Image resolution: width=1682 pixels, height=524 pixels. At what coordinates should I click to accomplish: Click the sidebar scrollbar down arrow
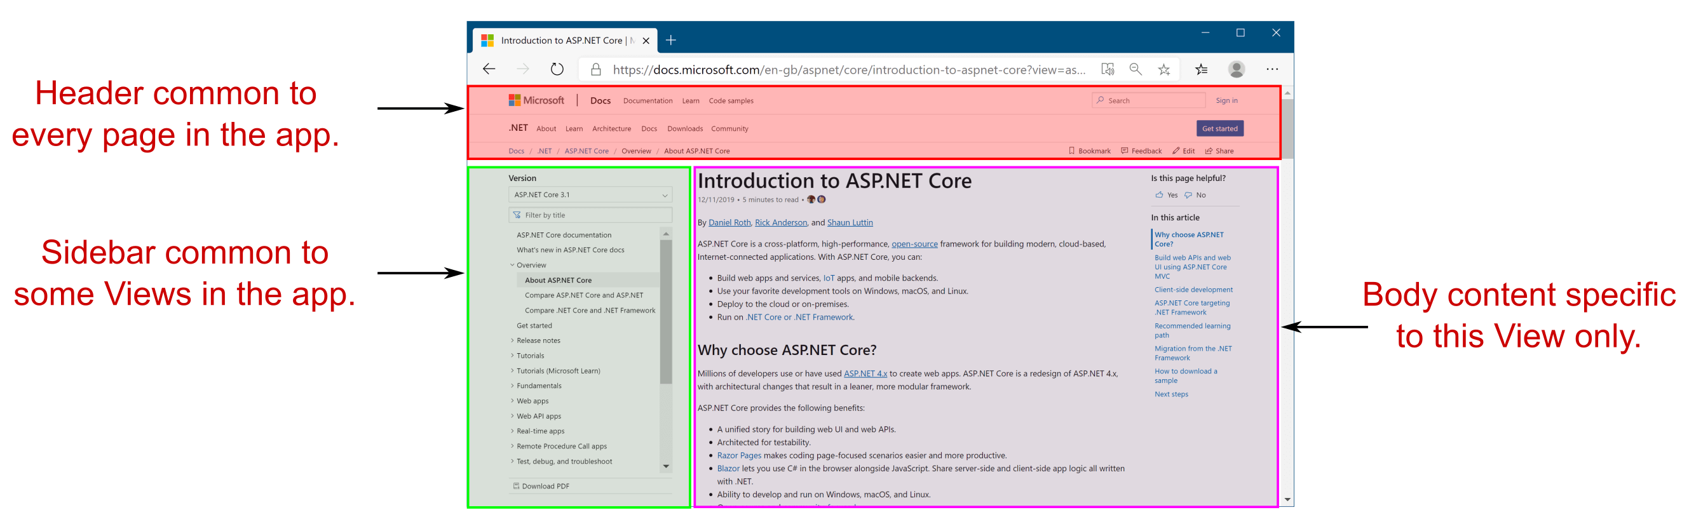(666, 466)
